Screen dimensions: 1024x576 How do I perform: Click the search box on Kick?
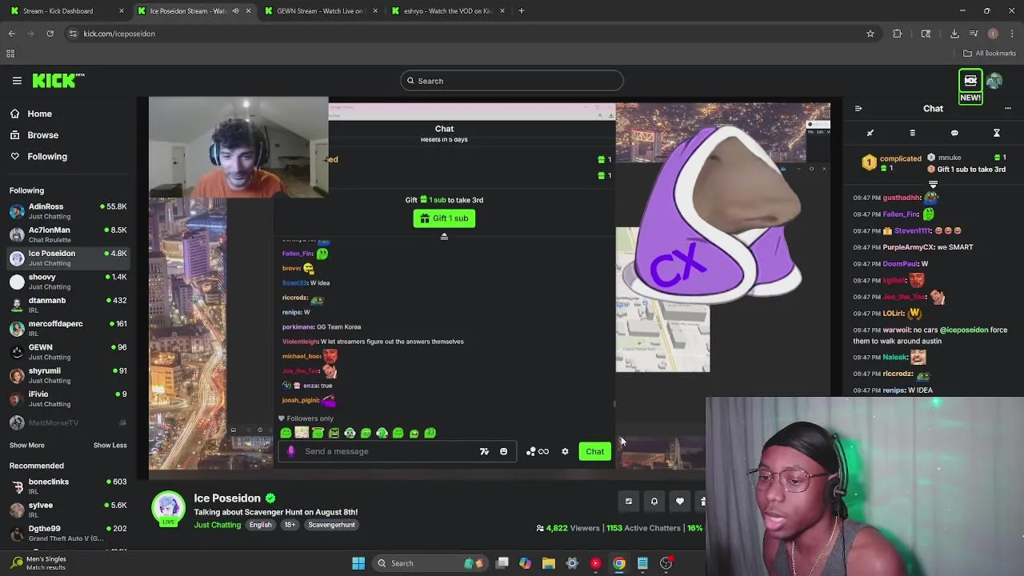tap(511, 81)
